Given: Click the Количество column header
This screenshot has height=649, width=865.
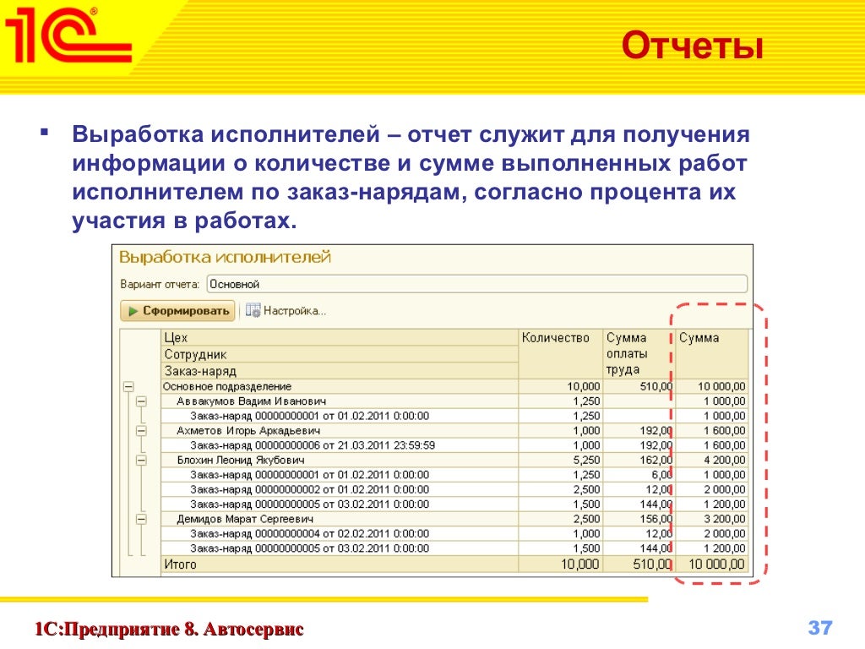Looking at the screenshot, I should [560, 354].
